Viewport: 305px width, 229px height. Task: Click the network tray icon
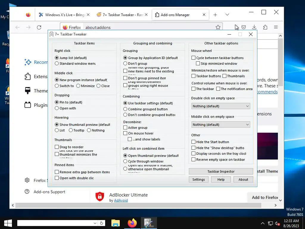pyautogui.click(x=270, y=224)
